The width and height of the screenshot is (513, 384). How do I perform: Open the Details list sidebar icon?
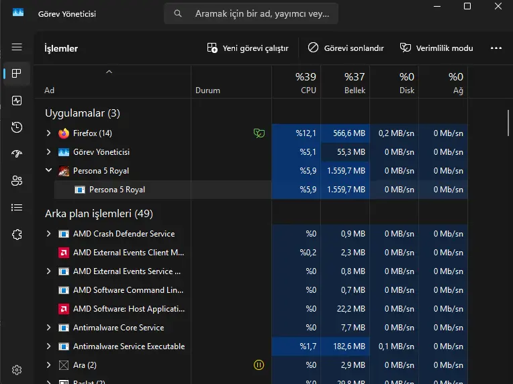click(x=17, y=207)
